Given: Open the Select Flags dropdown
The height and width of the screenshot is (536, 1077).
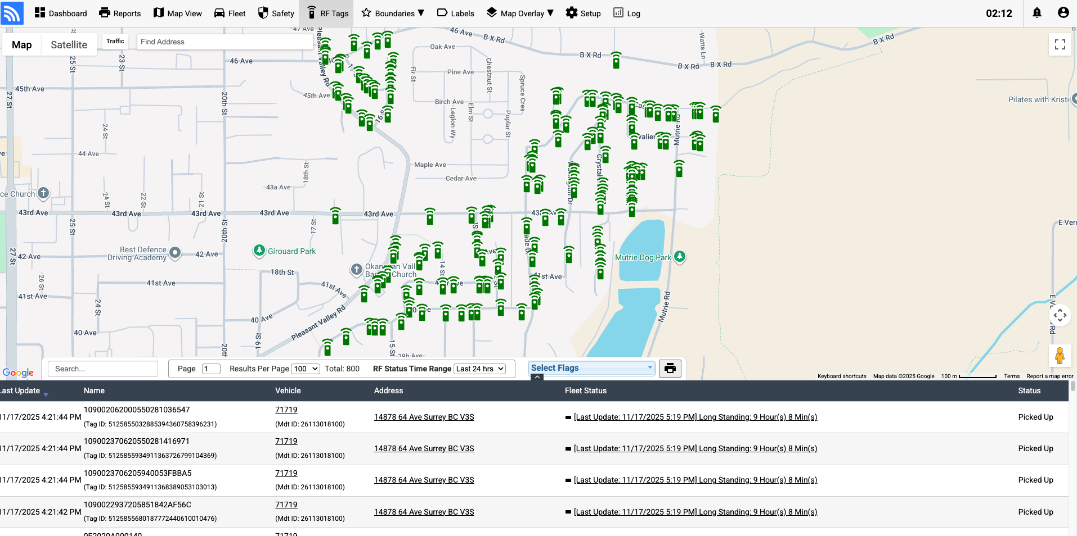Looking at the screenshot, I should (x=591, y=368).
